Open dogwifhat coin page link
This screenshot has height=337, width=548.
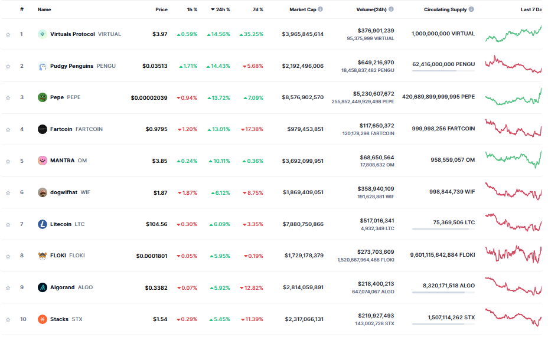[64, 192]
